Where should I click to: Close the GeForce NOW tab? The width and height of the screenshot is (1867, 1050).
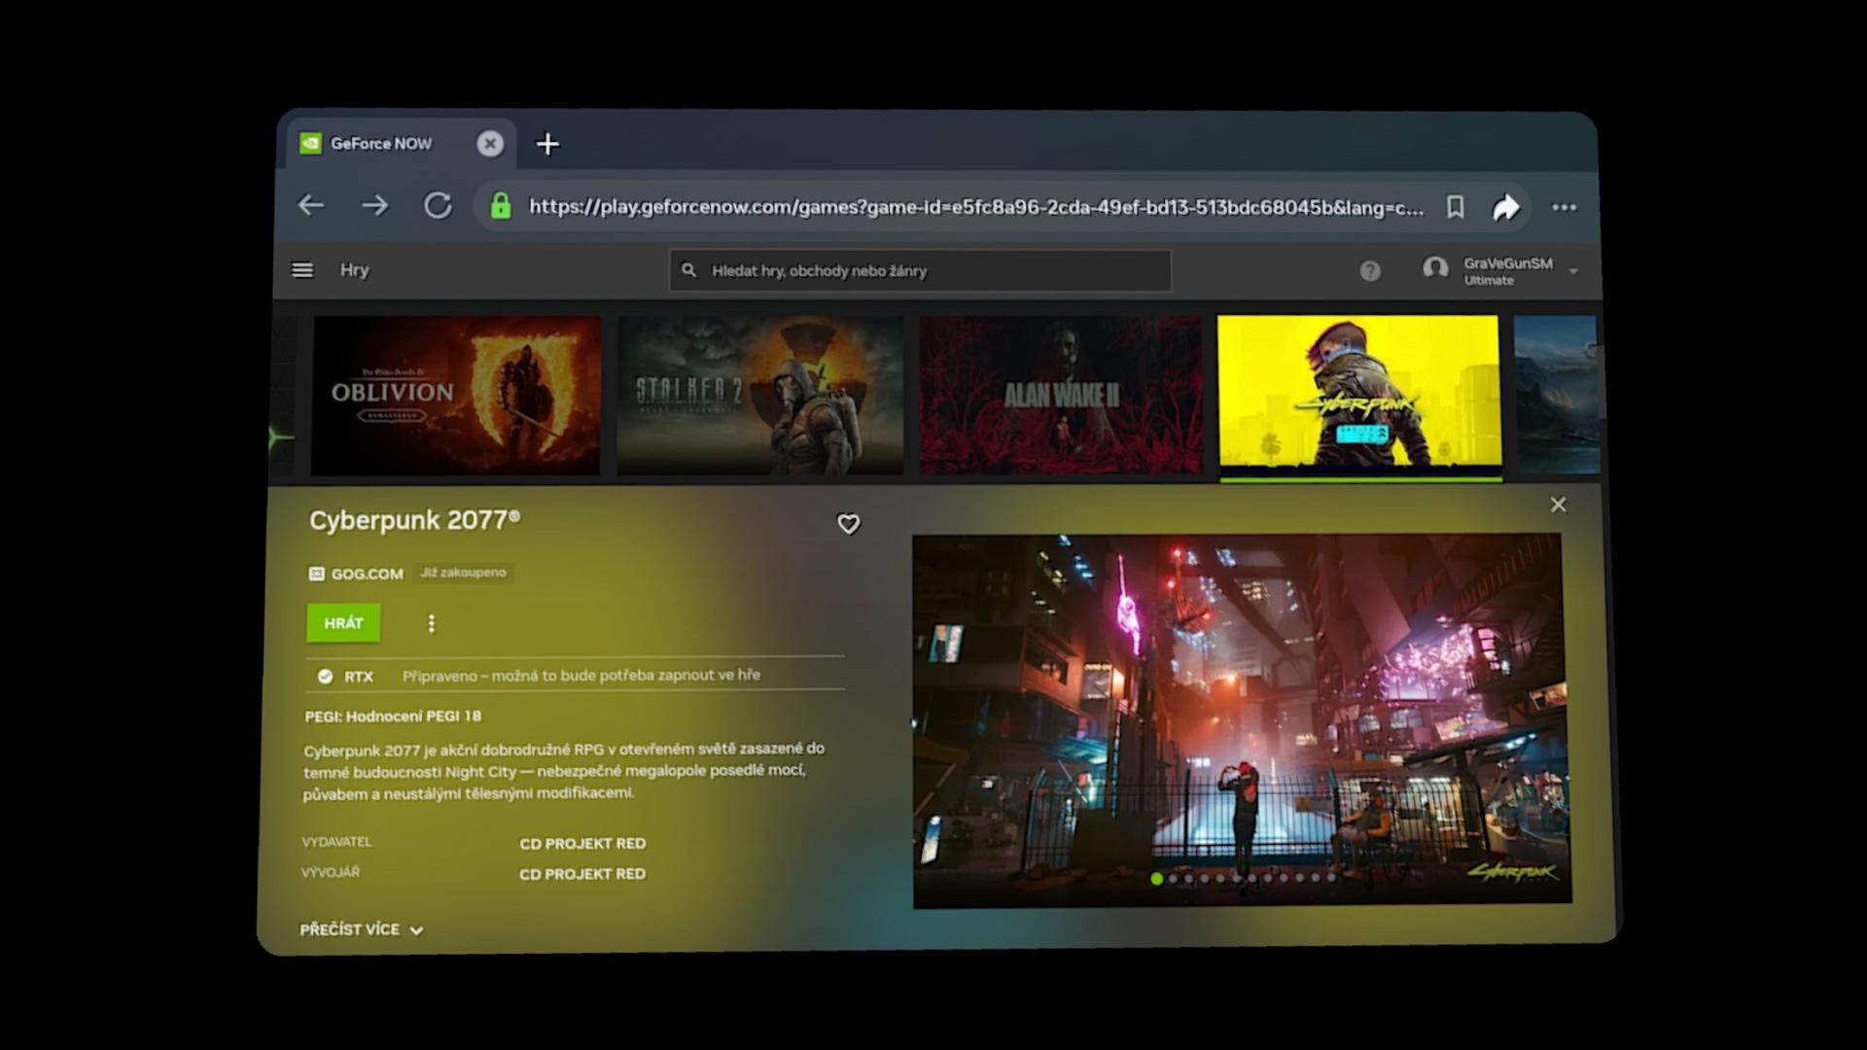click(490, 144)
